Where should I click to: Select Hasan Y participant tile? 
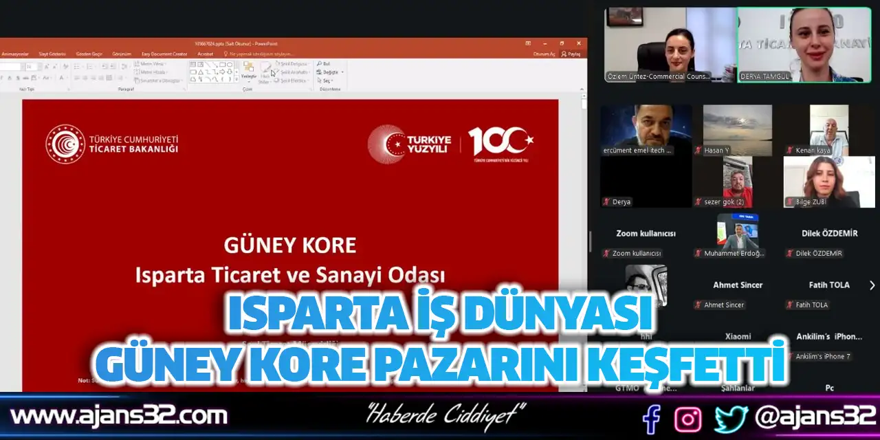[738, 130]
